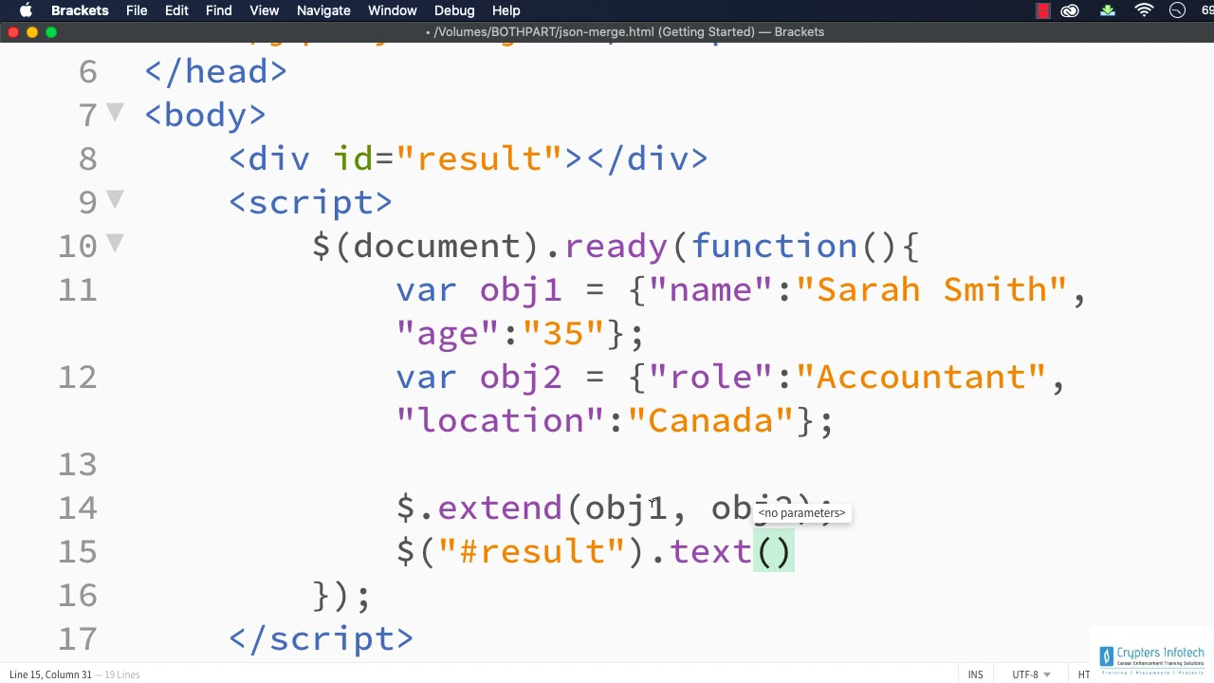Viewport: 1214px width, 683px height.
Task: Click the "#result" selector string
Action: (532, 551)
